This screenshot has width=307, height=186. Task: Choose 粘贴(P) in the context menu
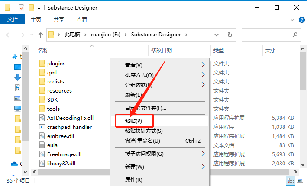(x=160, y=121)
